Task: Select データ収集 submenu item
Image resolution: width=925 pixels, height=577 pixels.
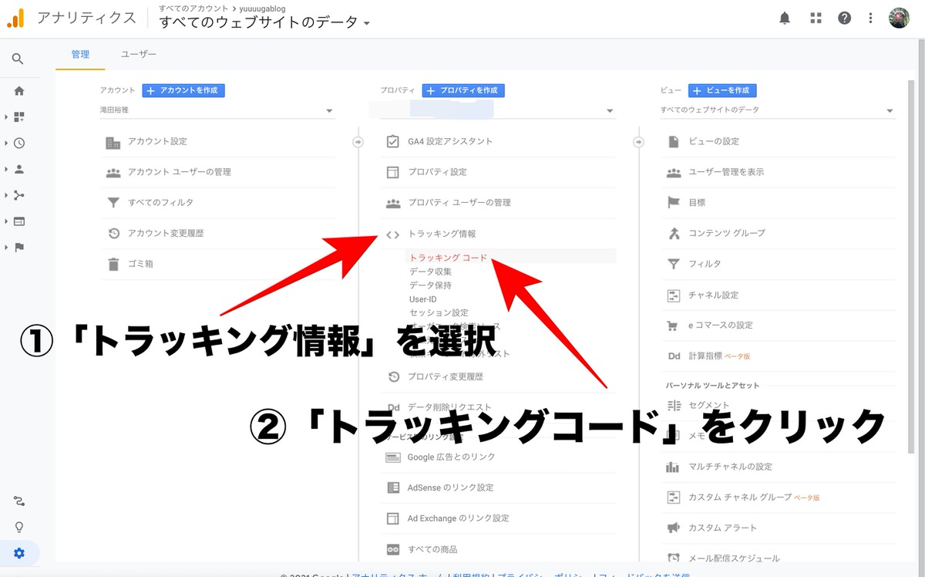Action: click(x=431, y=272)
